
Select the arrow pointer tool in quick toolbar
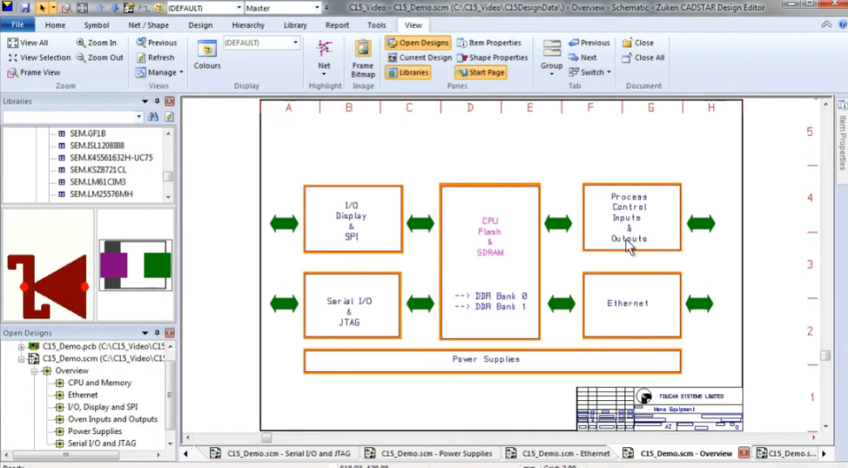pyautogui.click(x=41, y=7)
